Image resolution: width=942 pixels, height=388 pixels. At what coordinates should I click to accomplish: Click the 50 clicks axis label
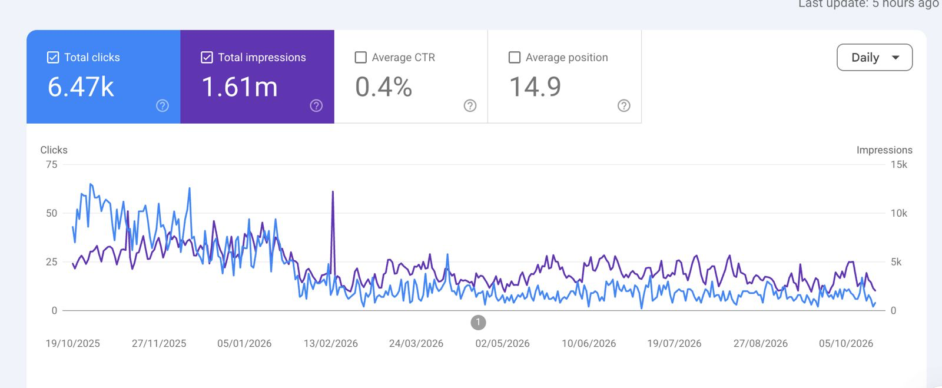coord(52,213)
